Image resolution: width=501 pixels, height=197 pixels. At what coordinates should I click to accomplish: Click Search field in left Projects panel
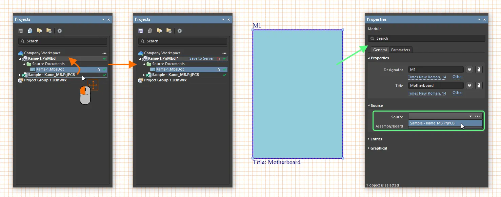coord(63,41)
